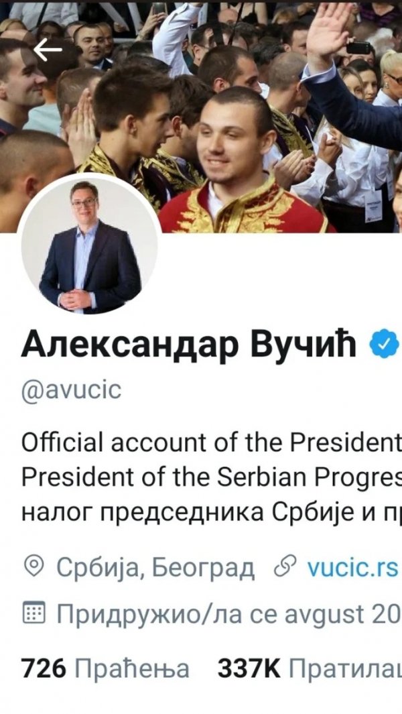Select the bio line starting Official account

click(211, 442)
